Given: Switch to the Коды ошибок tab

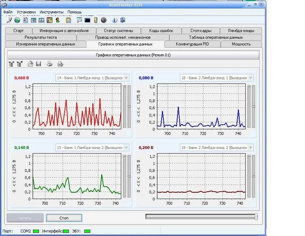Looking at the screenshot, I should (161, 31).
